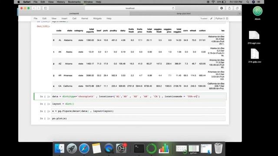Click the po.plot(x) code cell

click(x=138, y=118)
